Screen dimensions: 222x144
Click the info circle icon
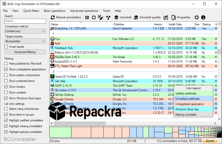coord(203,18)
